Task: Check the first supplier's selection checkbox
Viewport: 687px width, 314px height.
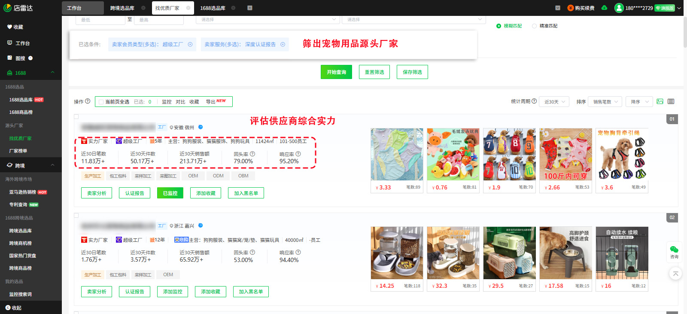Action: [x=76, y=116]
